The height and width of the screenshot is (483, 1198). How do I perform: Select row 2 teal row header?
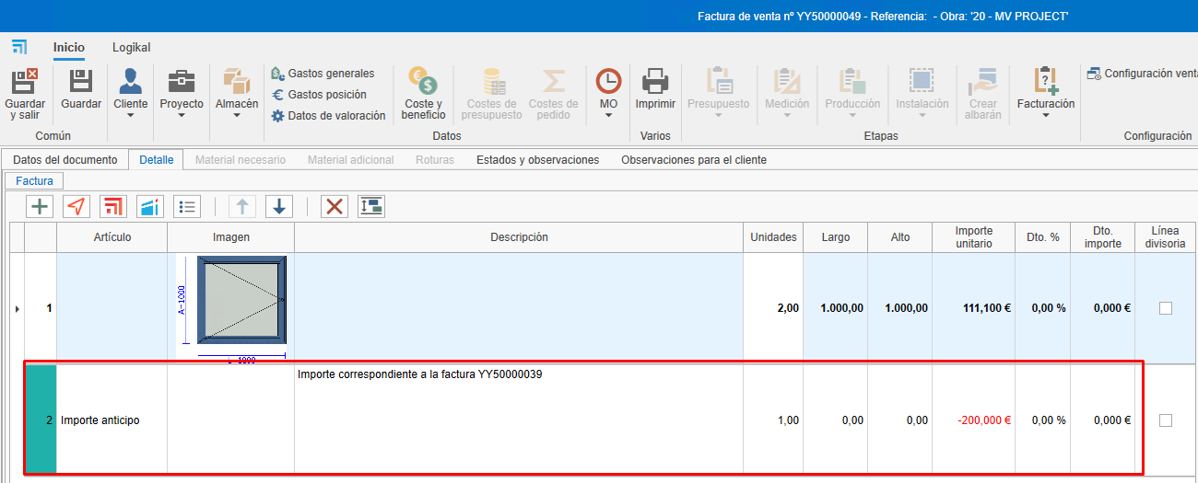click(41, 420)
